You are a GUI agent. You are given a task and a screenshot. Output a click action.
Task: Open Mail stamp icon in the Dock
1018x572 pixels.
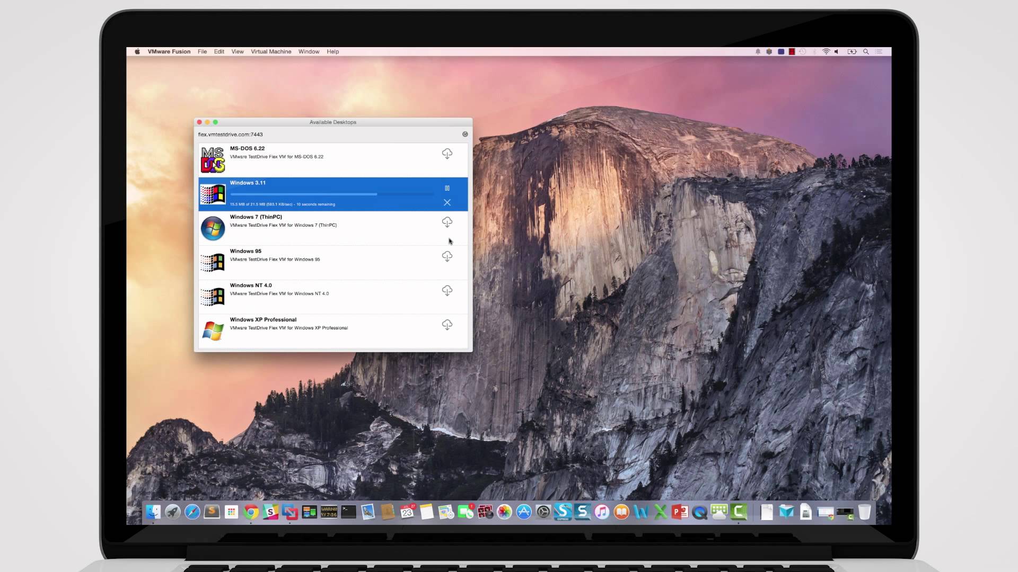[x=368, y=512]
